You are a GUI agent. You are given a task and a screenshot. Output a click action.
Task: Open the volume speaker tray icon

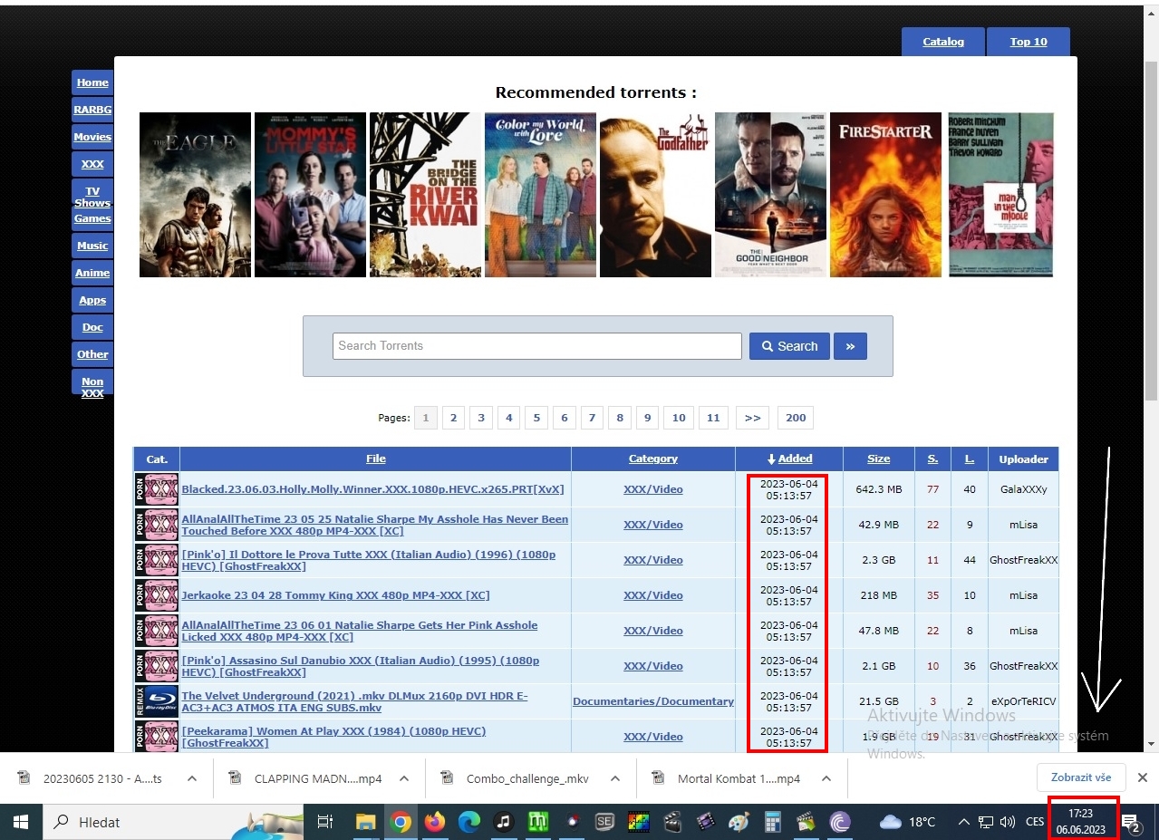tap(1007, 822)
